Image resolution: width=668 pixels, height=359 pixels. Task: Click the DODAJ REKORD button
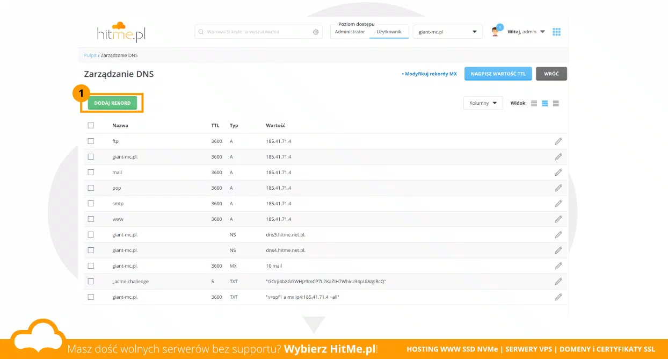coord(112,103)
